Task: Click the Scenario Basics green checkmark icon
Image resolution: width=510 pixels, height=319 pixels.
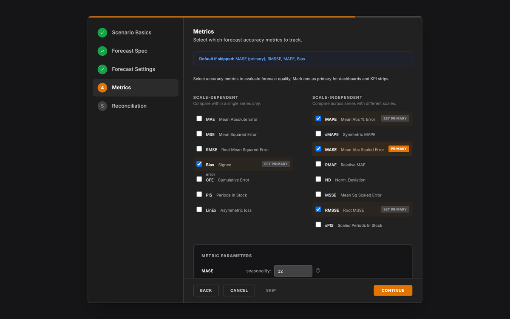Action: (x=102, y=33)
